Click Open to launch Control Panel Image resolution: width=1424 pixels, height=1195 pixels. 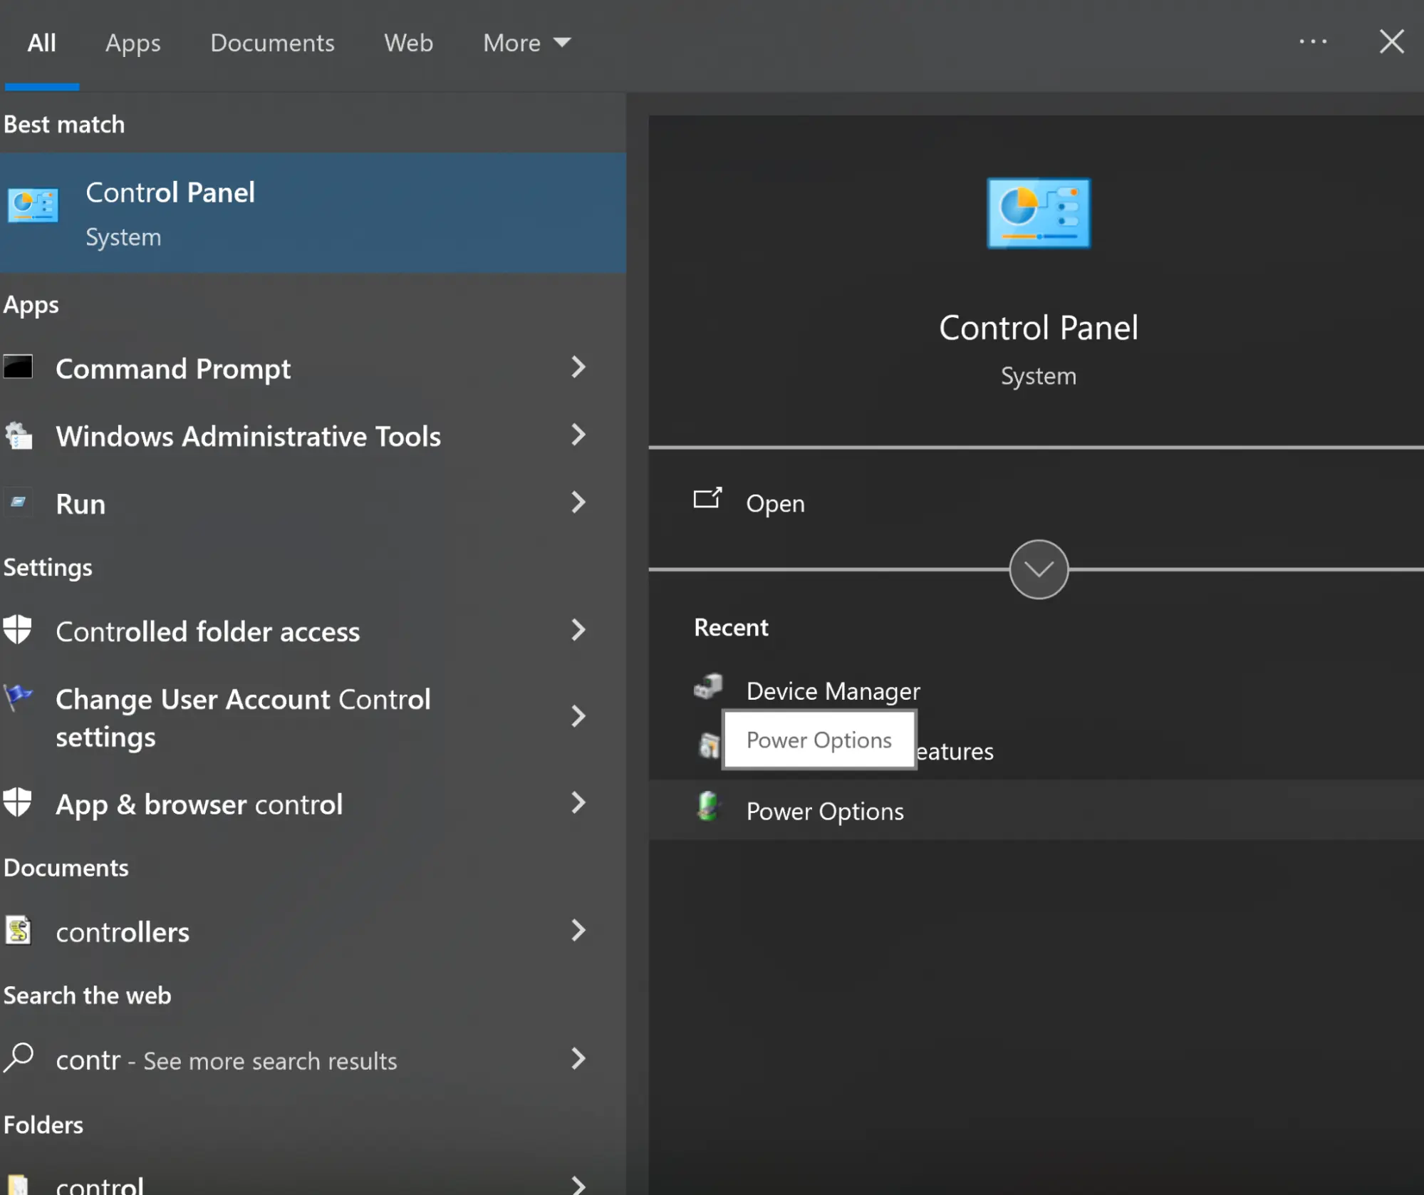[x=1036, y=502]
